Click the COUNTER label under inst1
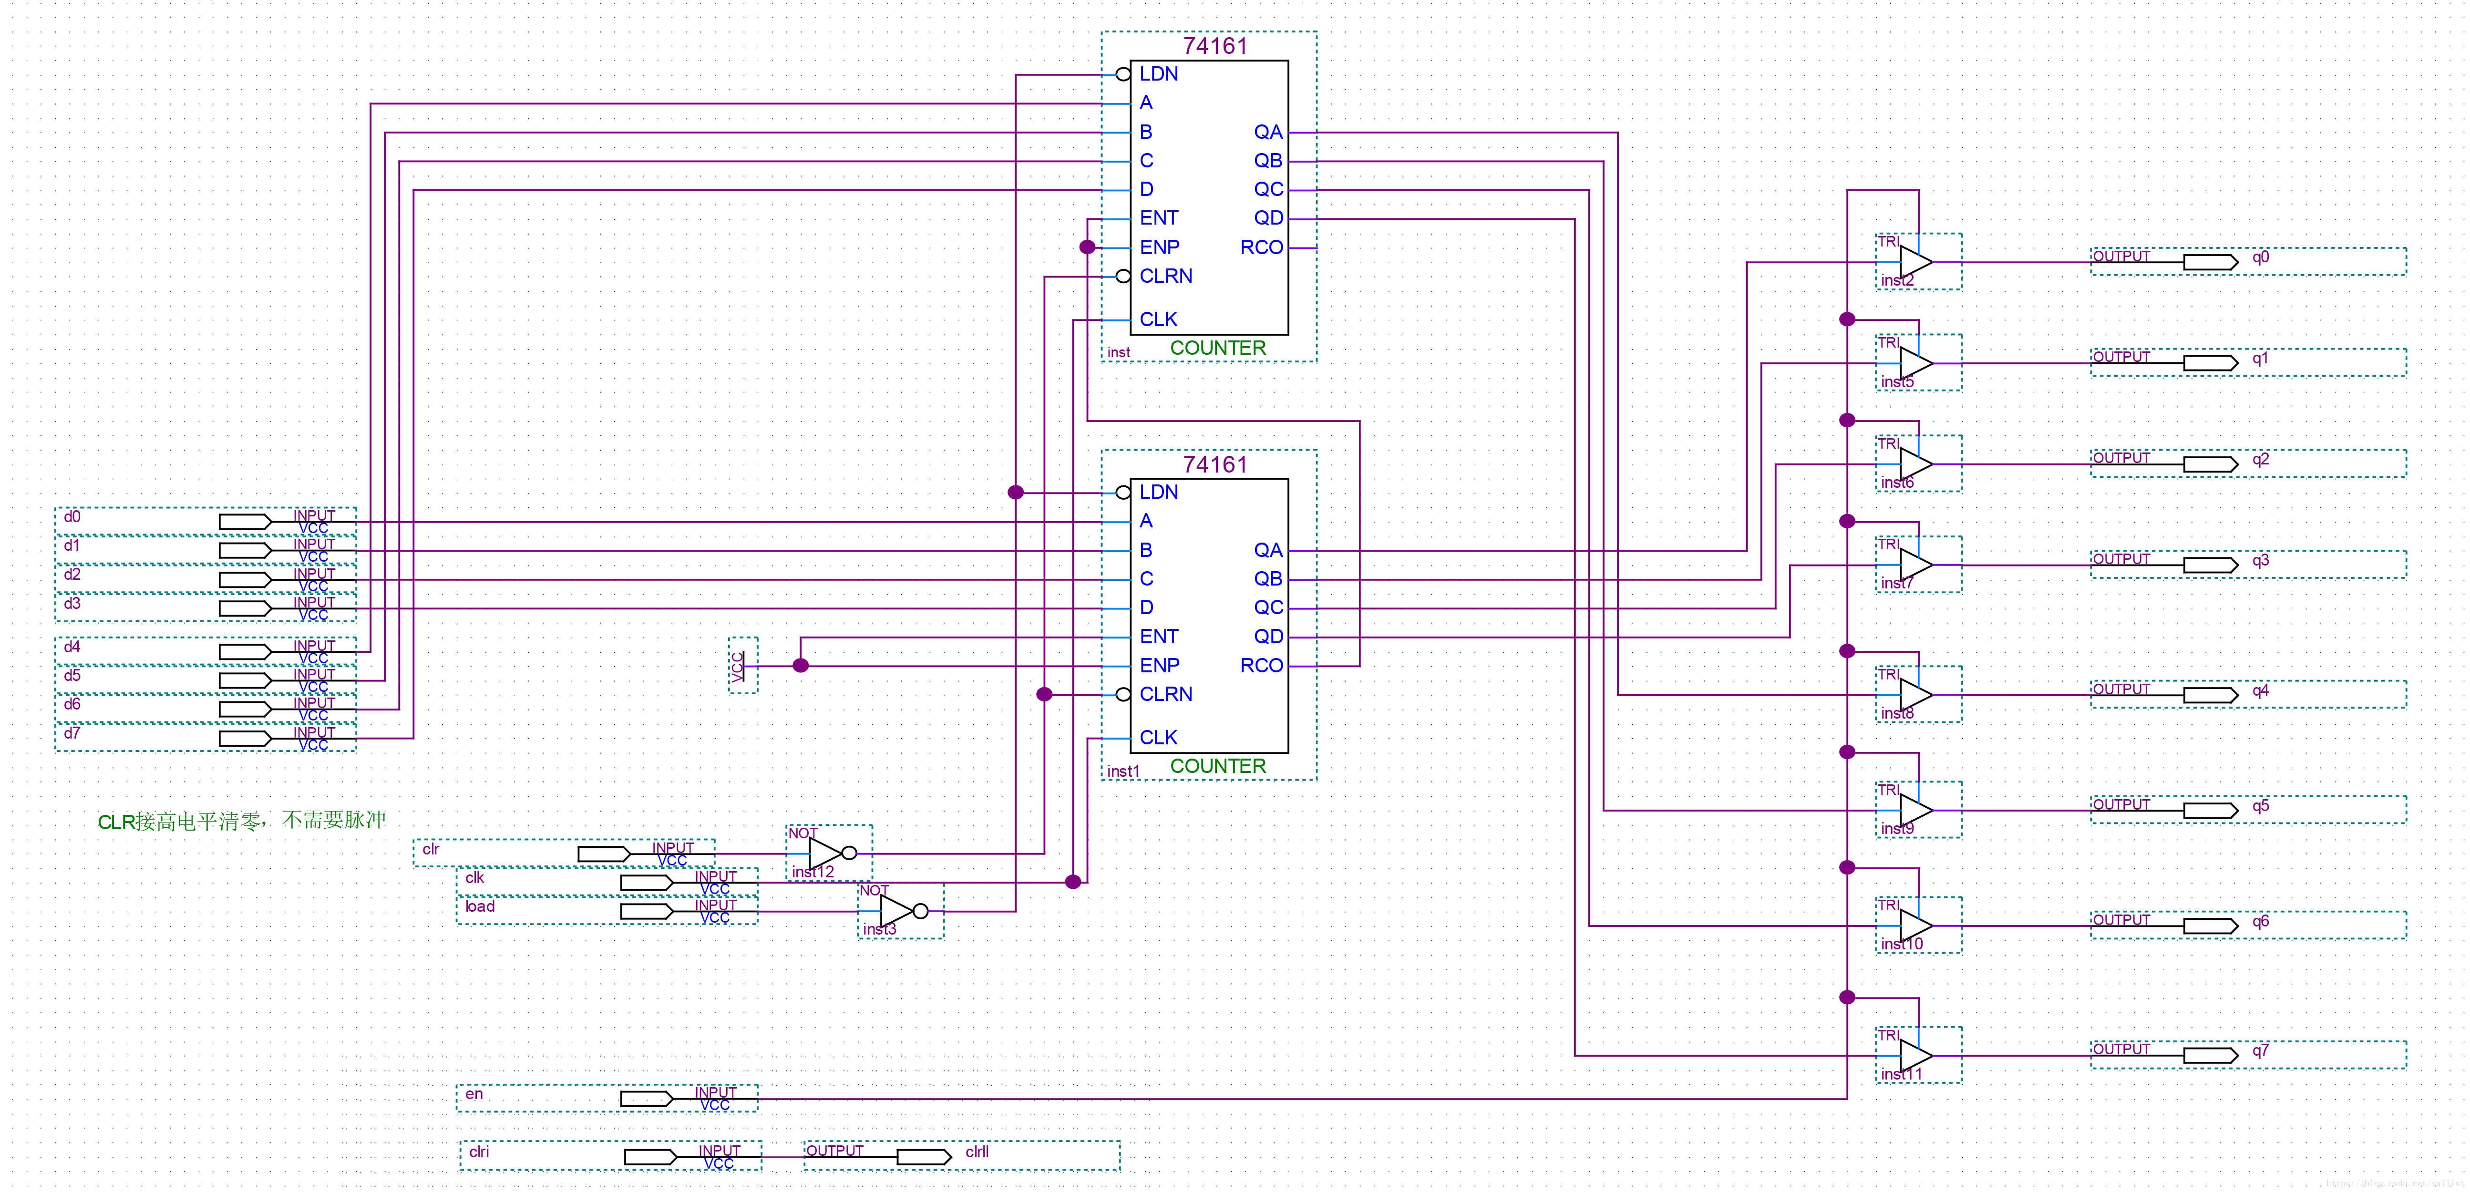 1218,766
